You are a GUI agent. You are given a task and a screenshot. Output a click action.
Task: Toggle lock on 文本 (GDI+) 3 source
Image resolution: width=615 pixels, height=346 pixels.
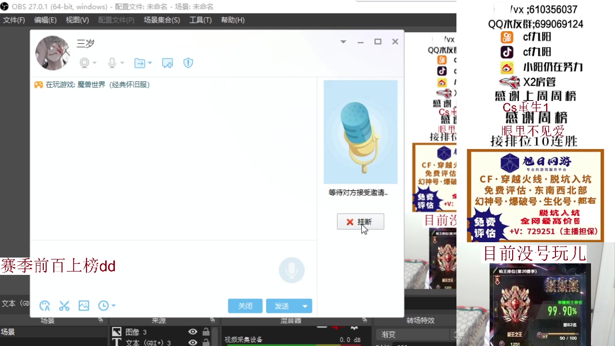click(x=206, y=343)
